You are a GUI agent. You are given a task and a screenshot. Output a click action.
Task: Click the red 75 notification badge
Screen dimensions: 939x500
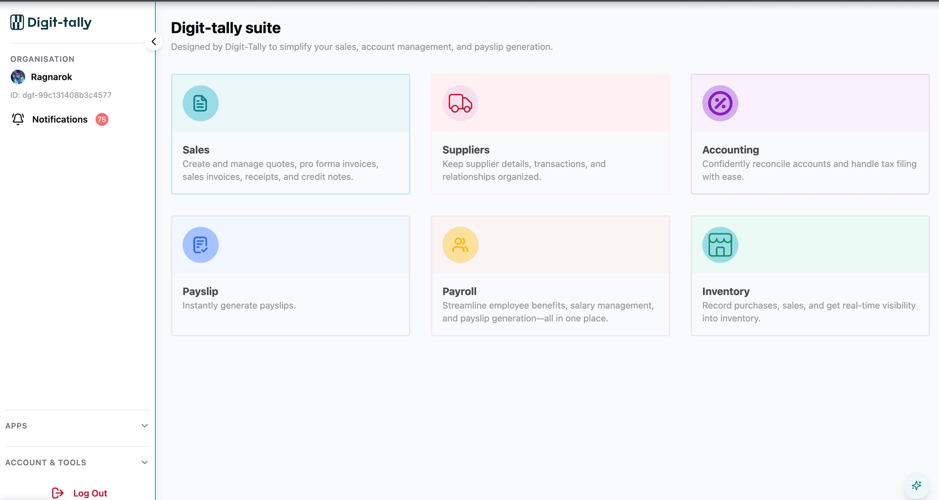102,119
